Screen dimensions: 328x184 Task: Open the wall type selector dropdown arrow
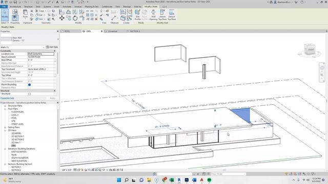[x=58, y=39]
